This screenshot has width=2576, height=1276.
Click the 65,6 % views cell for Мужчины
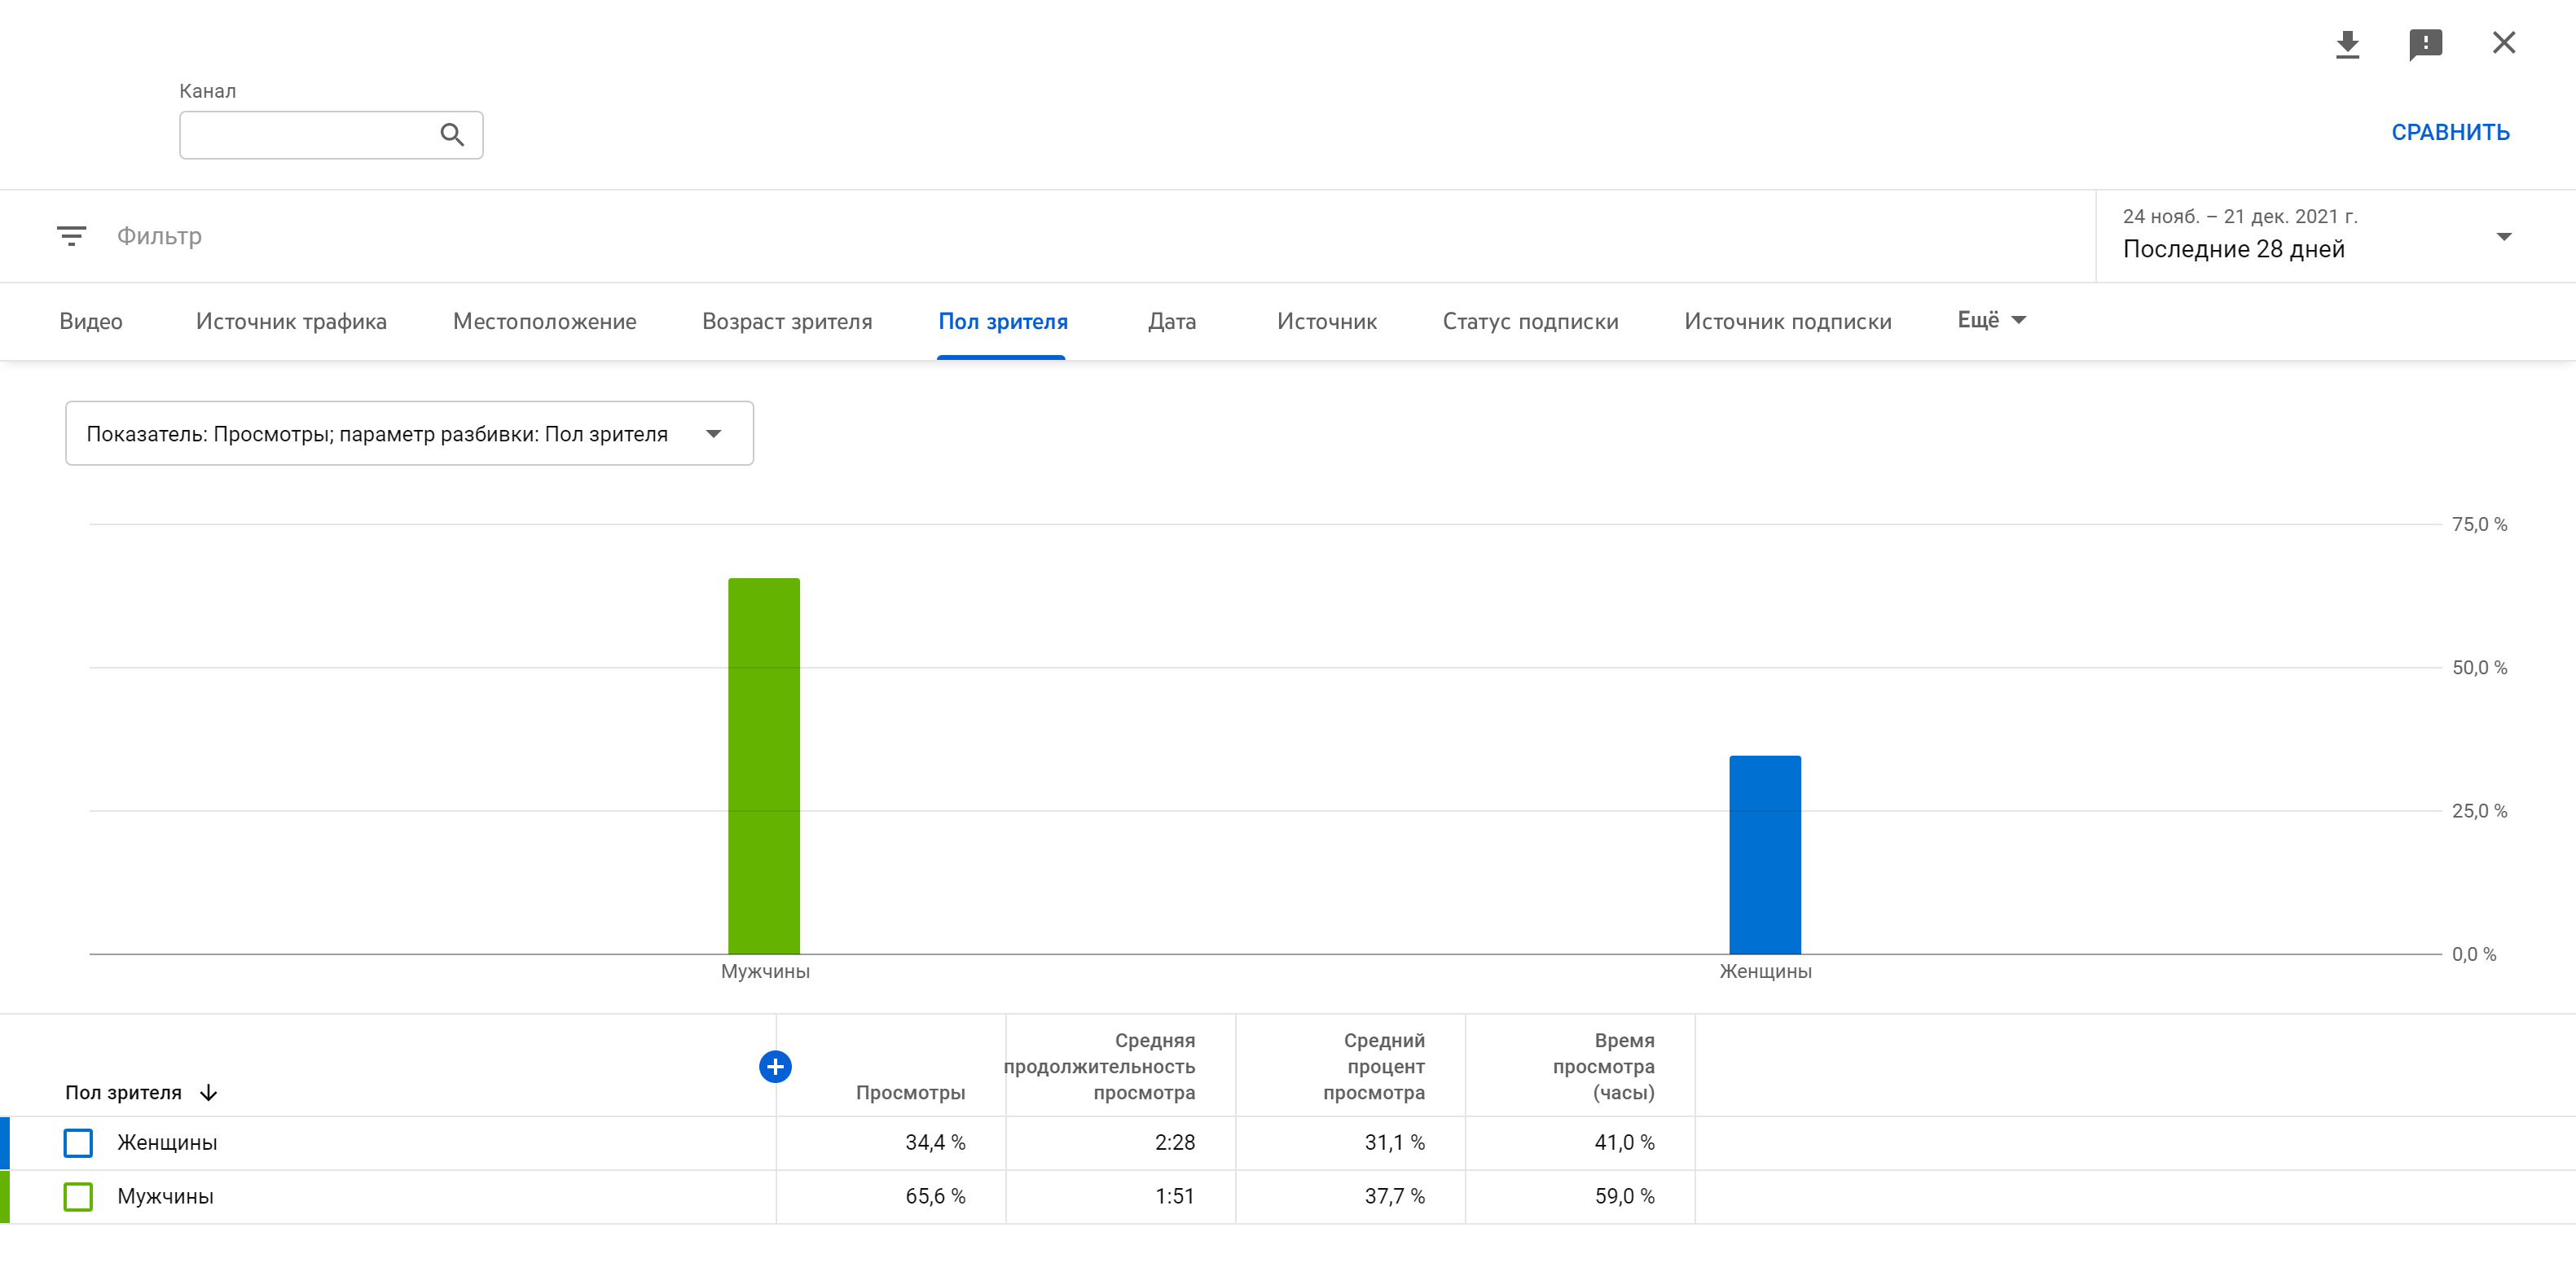pos(935,1196)
